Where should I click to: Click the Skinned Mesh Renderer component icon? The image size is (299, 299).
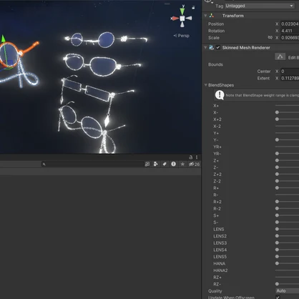[211, 47]
